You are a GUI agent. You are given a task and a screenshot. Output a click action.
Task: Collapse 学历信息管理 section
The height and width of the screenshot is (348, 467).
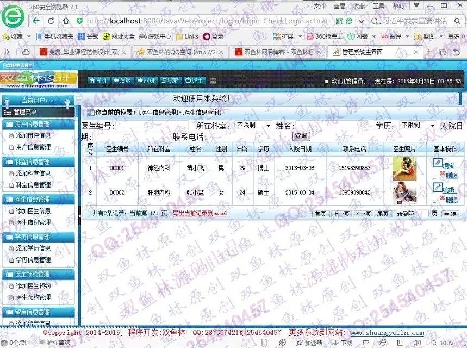[x=39, y=237]
